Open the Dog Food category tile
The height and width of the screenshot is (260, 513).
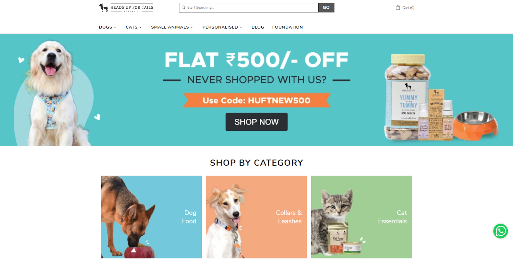click(x=151, y=217)
